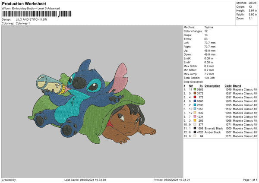Screen dimensions: 259x183
Task: Click the Total Bobbin value 193.38ft
Action: [209, 78]
